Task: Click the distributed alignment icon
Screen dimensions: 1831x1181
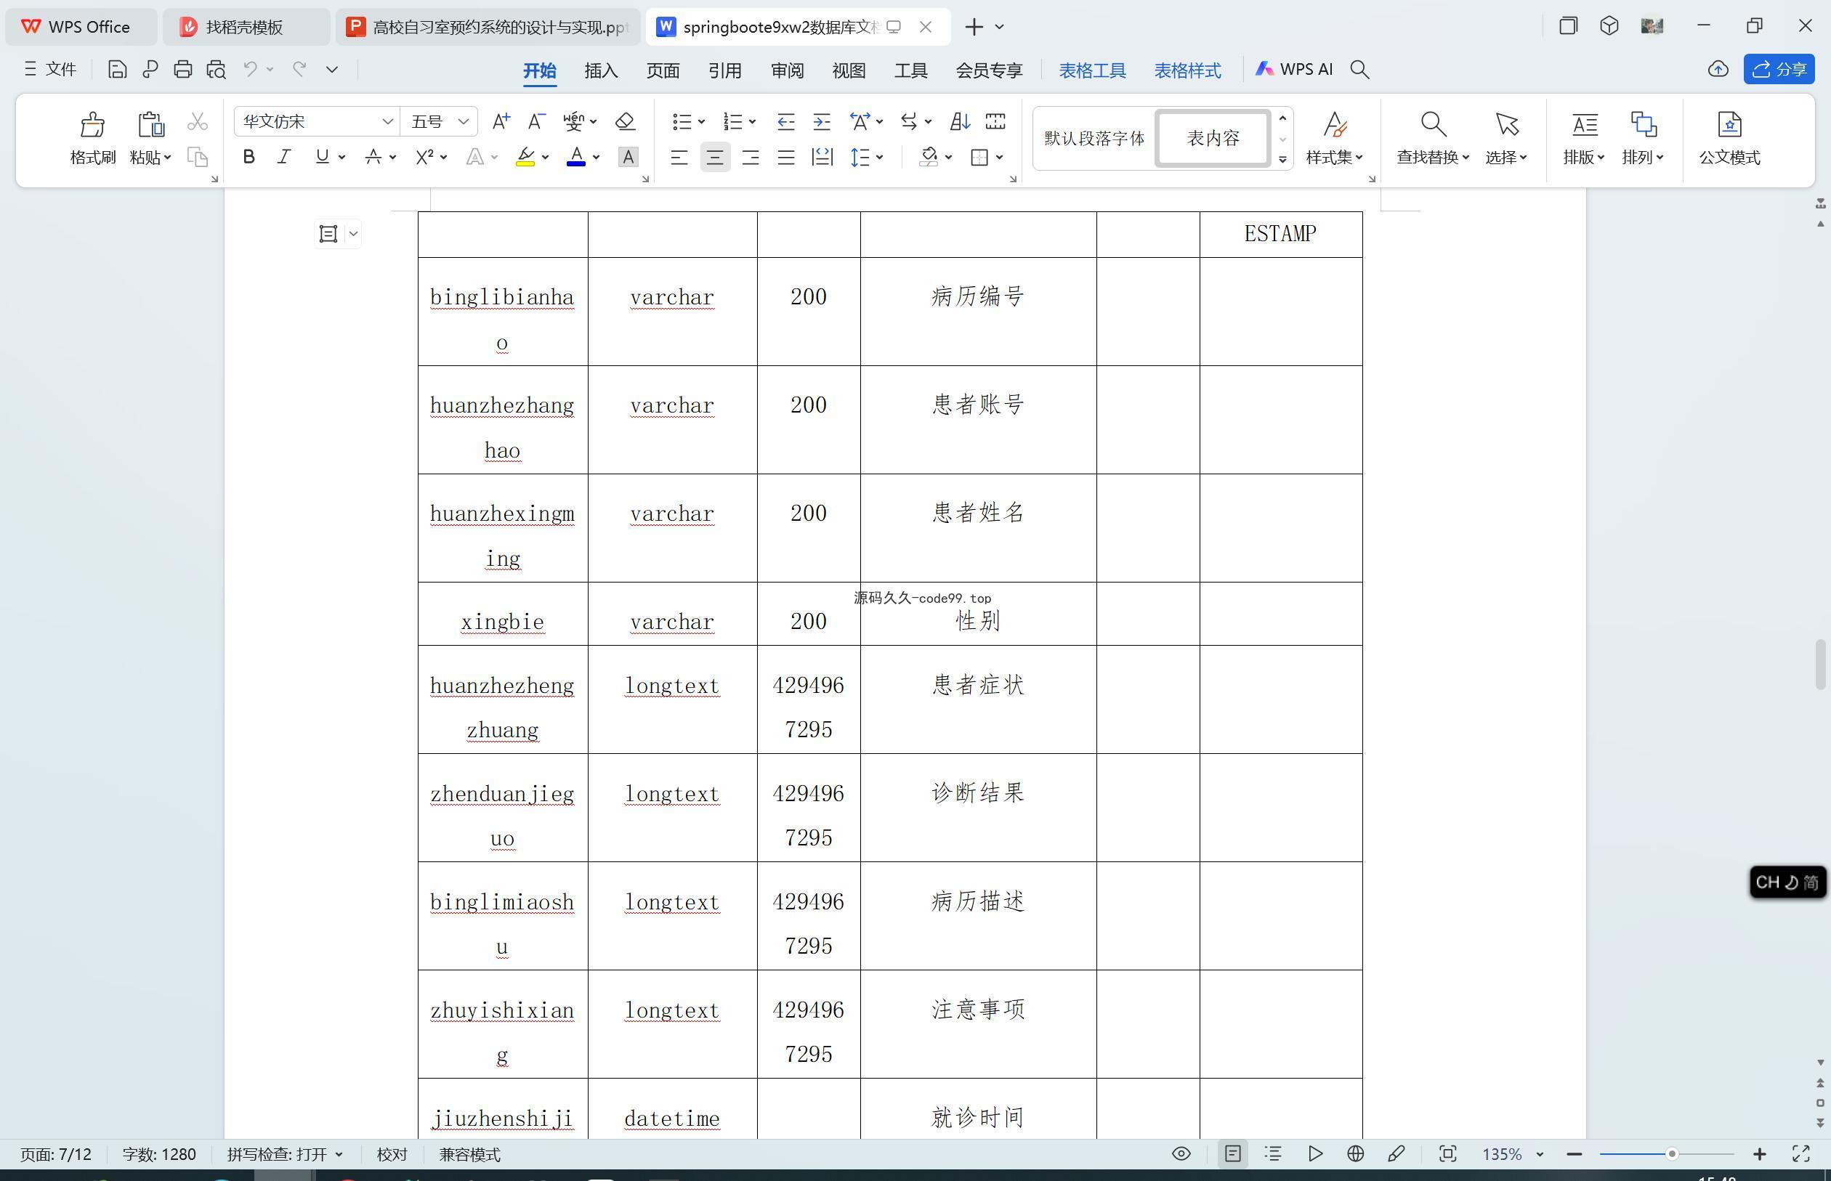Action: (x=822, y=157)
